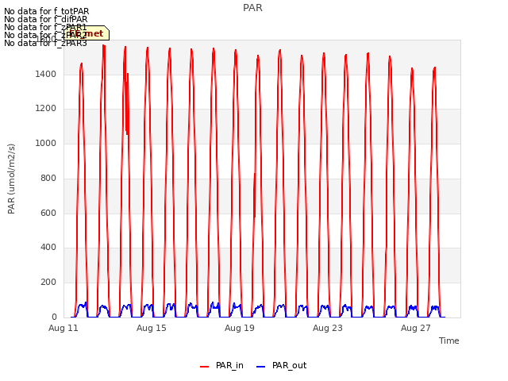This screenshot has height=381, width=508.
Task: Click the 800 y-axis tick label
Action: [x=48, y=178]
